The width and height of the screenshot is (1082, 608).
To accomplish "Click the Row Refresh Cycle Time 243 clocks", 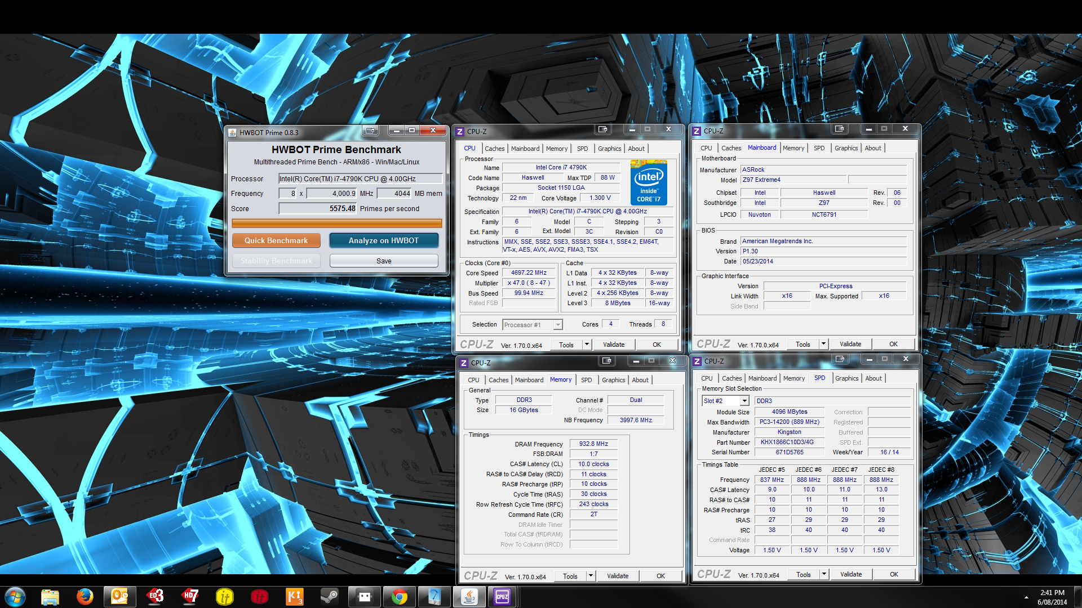I will [x=593, y=504].
